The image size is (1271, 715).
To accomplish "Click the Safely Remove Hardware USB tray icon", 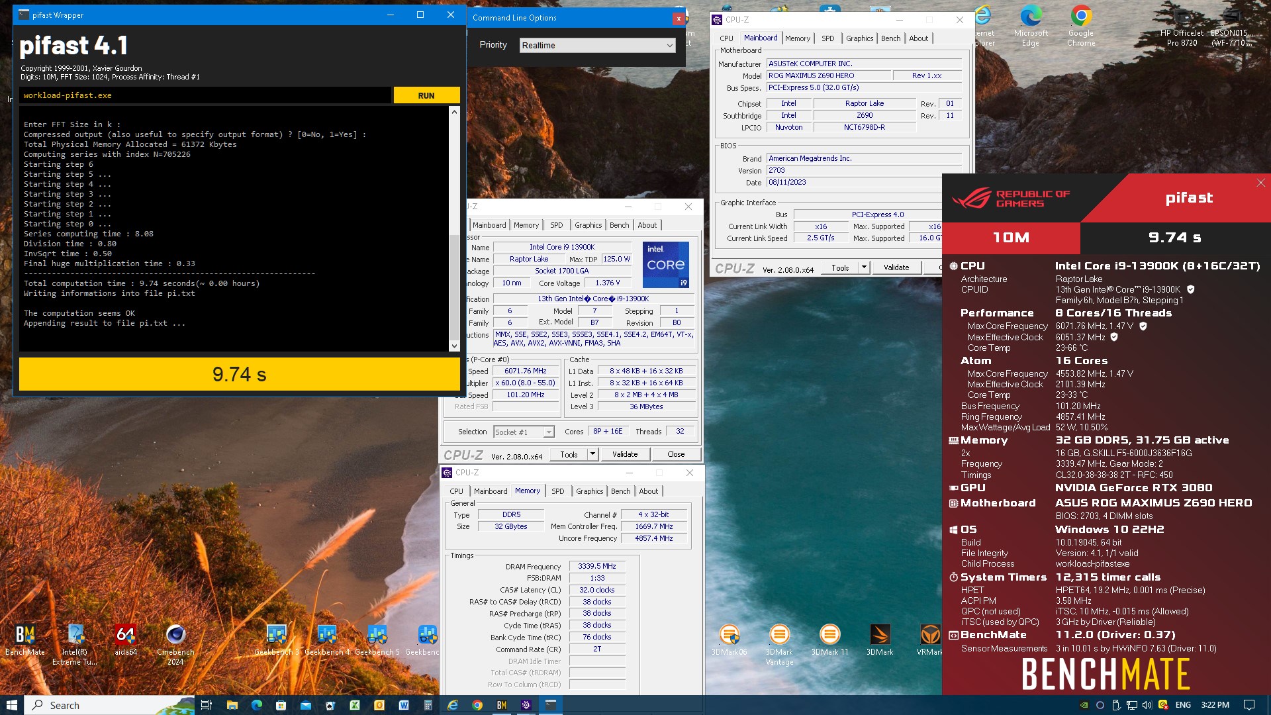I will [1115, 705].
